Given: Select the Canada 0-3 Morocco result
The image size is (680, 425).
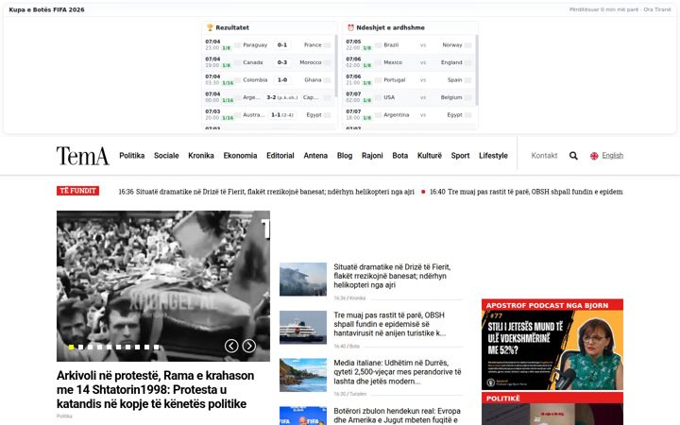Looking at the screenshot, I should (268, 62).
